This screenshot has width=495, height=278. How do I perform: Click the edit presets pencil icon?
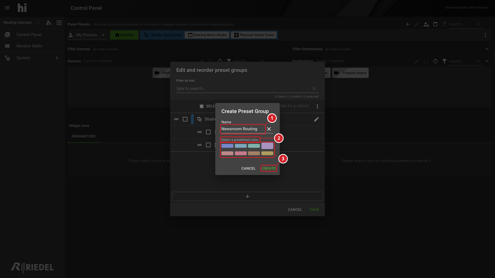[417, 24]
